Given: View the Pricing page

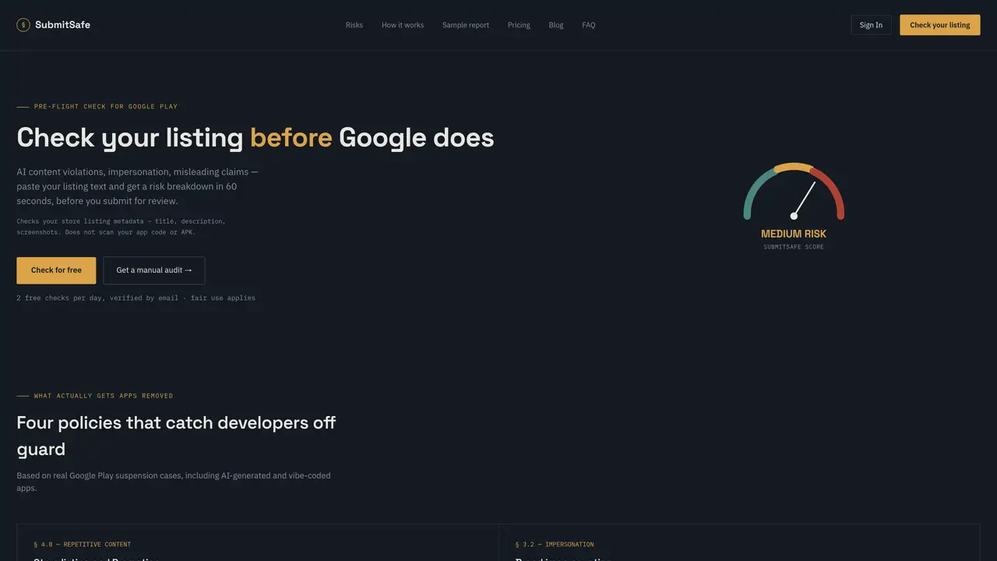Looking at the screenshot, I should [x=519, y=25].
